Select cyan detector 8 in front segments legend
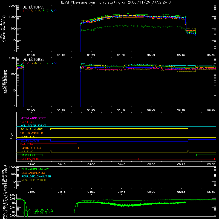This screenshot has width=219, height=219. [51, 11]
